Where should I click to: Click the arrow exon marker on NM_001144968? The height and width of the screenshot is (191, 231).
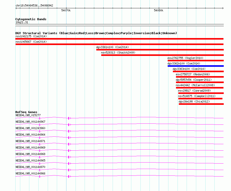pos(70,157)
